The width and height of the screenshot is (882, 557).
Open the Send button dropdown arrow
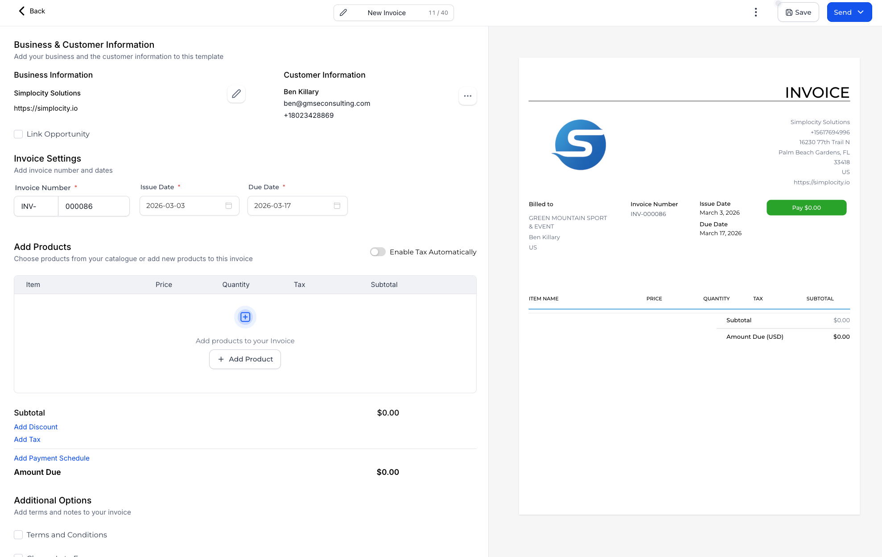pos(861,12)
